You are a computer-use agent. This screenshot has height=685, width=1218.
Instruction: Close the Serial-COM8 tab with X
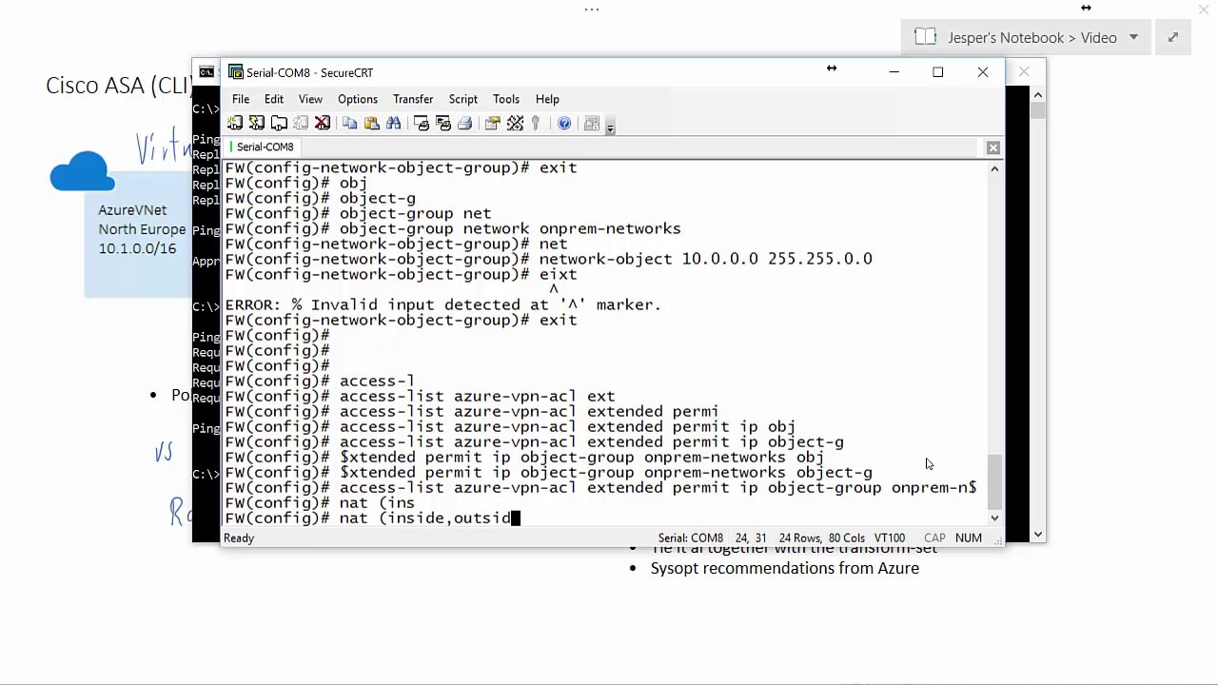pyautogui.click(x=993, y=147)
